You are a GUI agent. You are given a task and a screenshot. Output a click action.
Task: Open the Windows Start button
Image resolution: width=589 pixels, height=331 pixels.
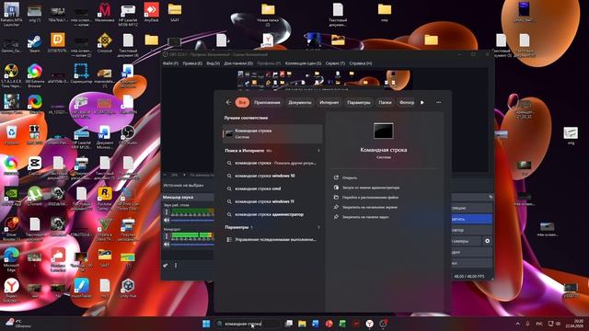(206, 324)
